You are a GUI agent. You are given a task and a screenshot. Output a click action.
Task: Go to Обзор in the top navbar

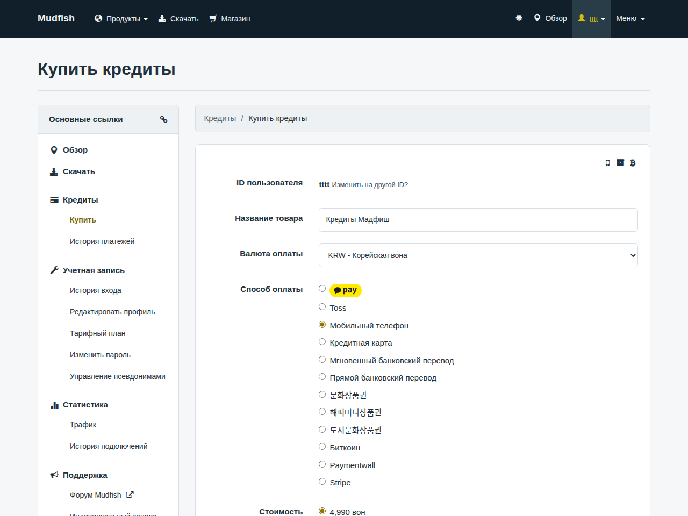550,18
